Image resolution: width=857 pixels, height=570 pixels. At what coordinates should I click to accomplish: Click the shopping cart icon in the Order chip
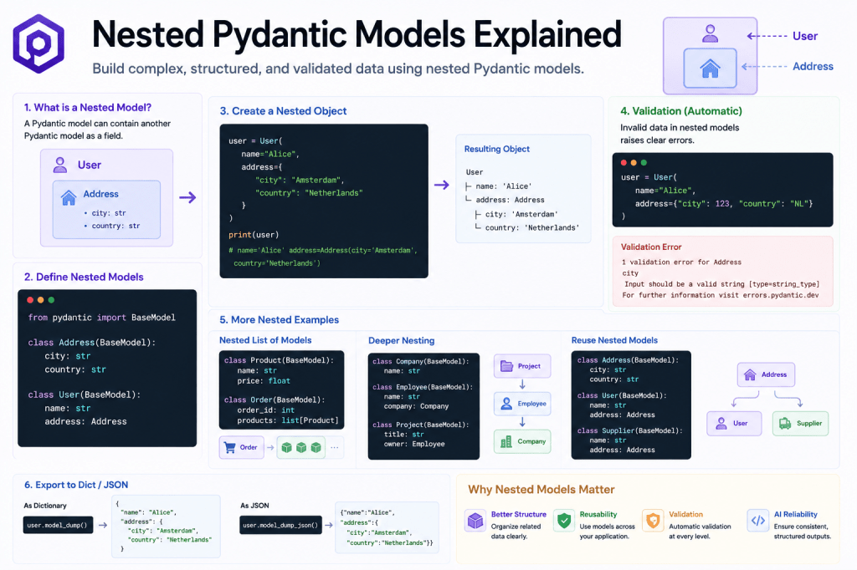coord(230,447)
